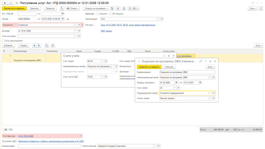Click the Добавить button to add a row
Image resolution: width=265 pixels, height=149 pixels.
(9, 46)
